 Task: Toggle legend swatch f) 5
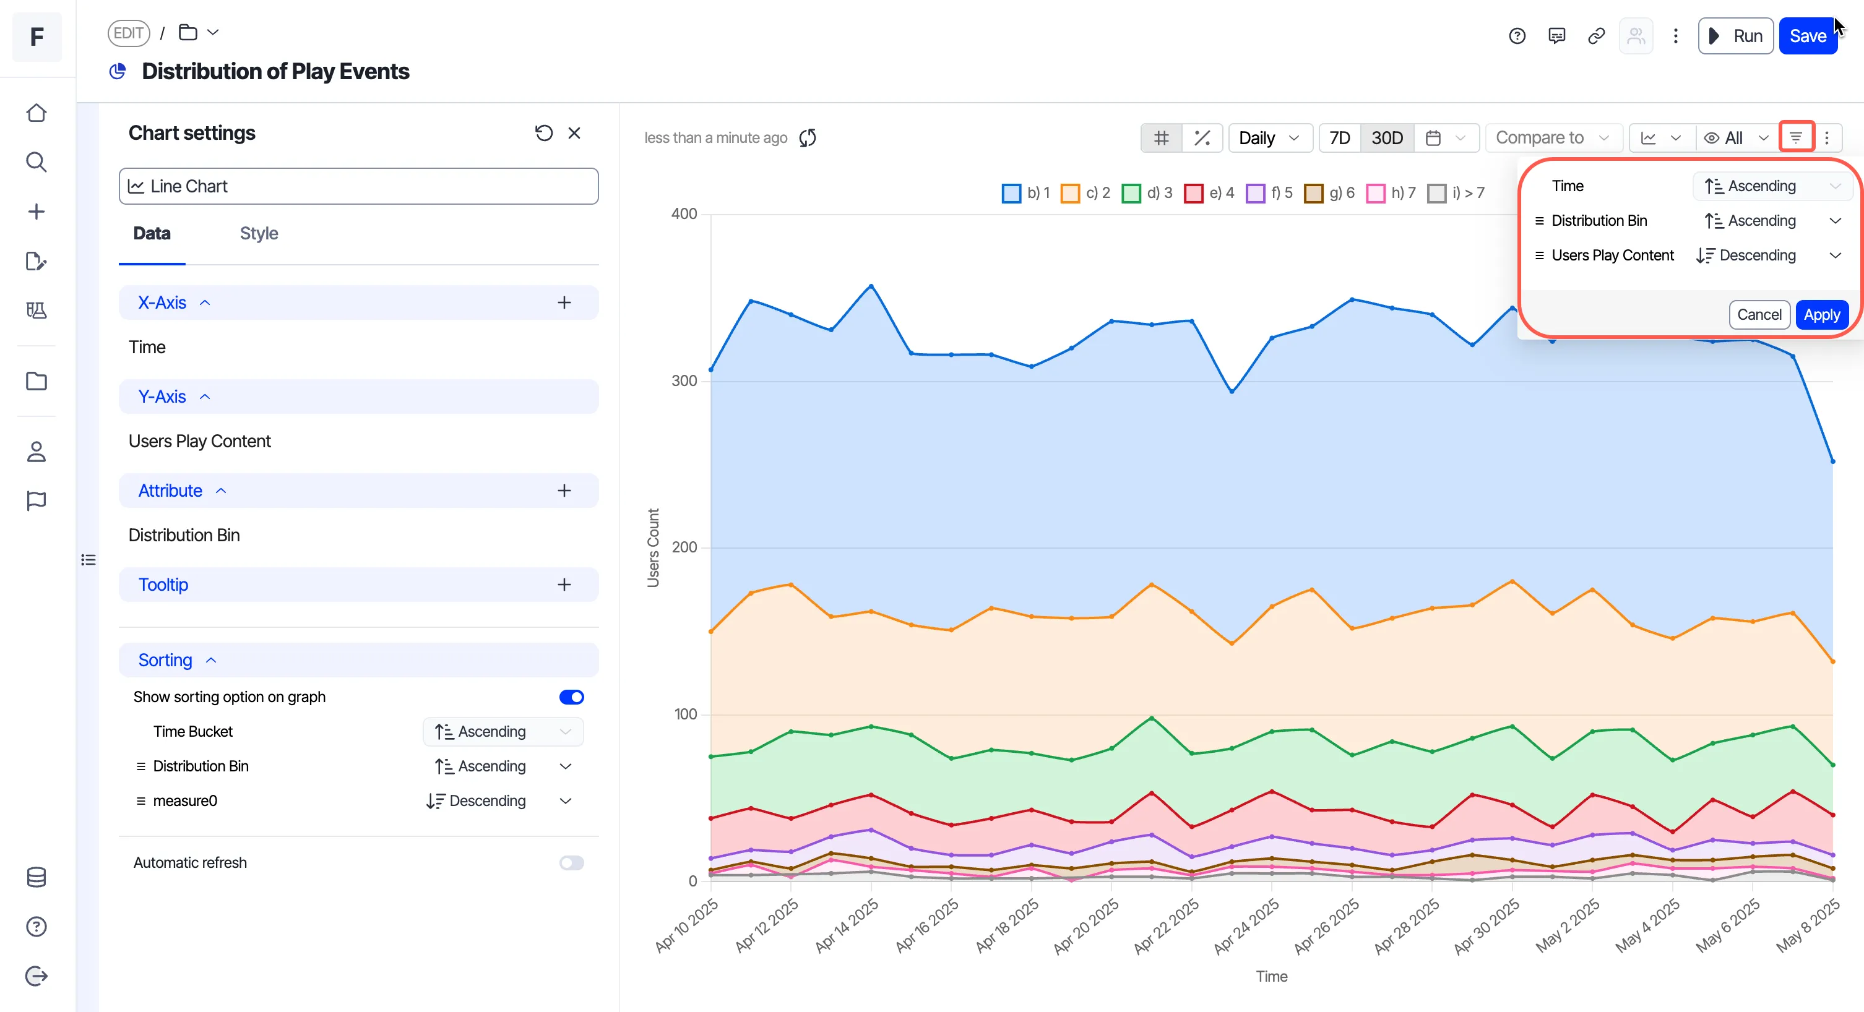pyautogui.click(x=1254, y=193)
